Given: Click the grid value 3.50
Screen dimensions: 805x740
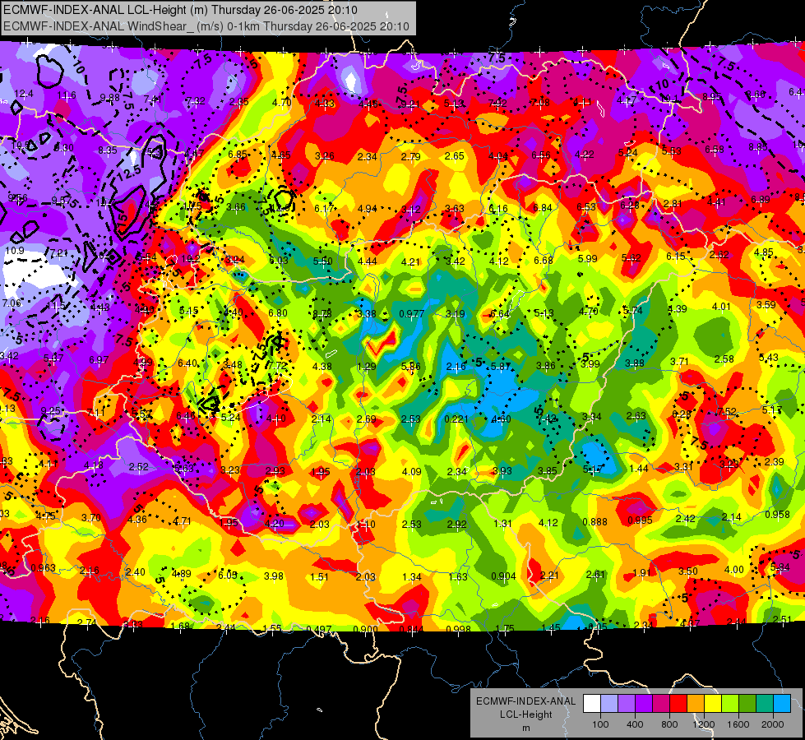Looking at the screenshot, I should point(688,571).
